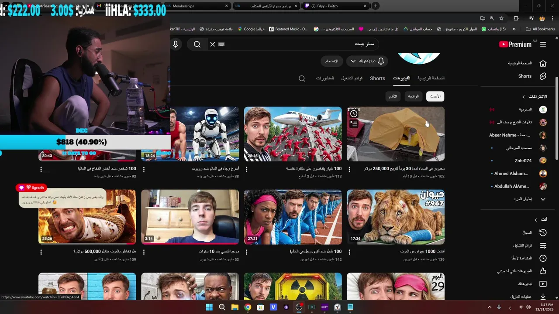Click Watch Later clock on tent thumbnail

(354, 114)
